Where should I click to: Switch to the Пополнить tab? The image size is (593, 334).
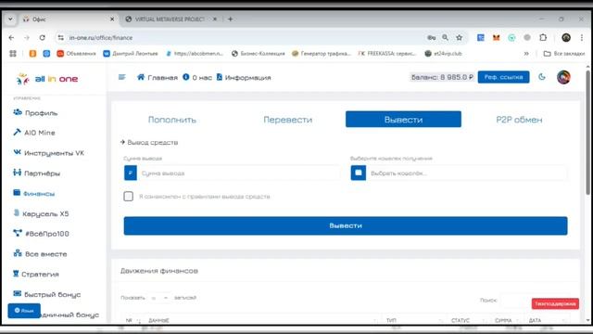pos(172,120)
